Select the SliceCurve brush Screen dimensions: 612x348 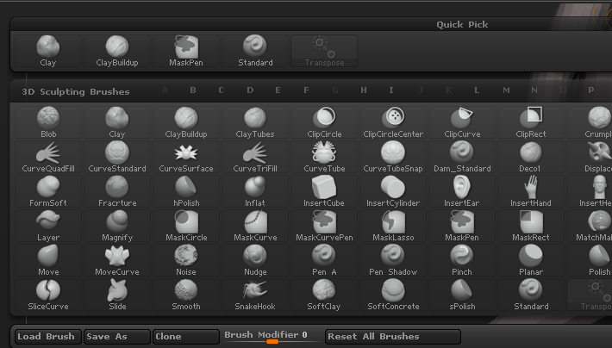(48, 295)
